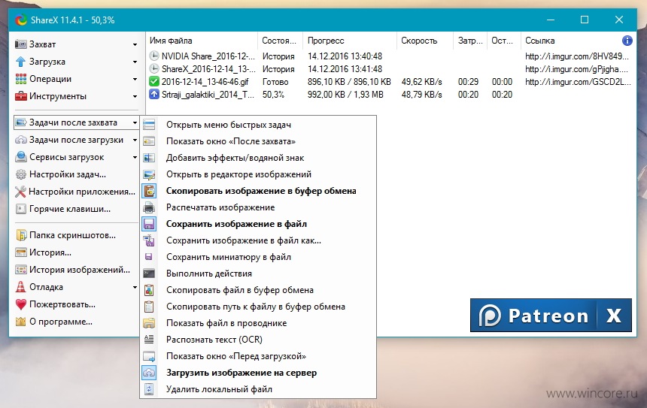Click the 50,3% status of Srtraji_galaktiki
647x408 pixels.
(x=273, y=95)
